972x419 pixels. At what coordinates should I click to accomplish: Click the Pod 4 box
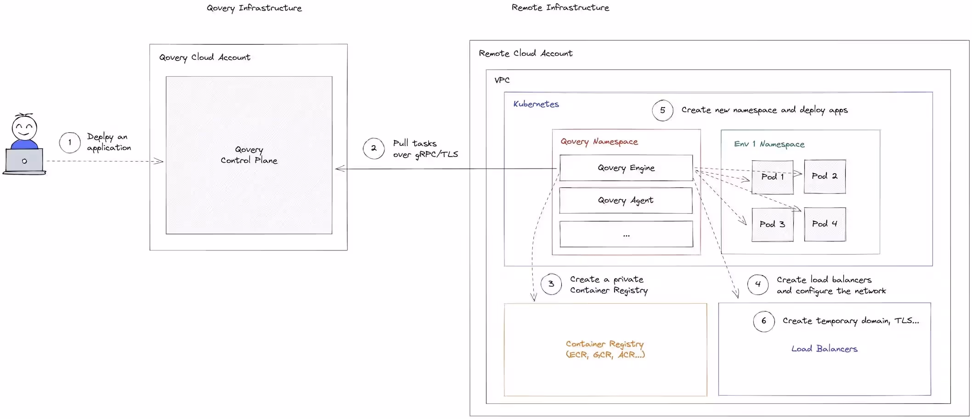click(825, 224)
